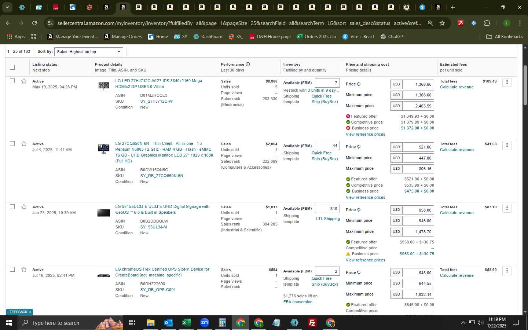Click the page vertical scrollbar
This screenshot has height=330, width=528.
[525, 85]
